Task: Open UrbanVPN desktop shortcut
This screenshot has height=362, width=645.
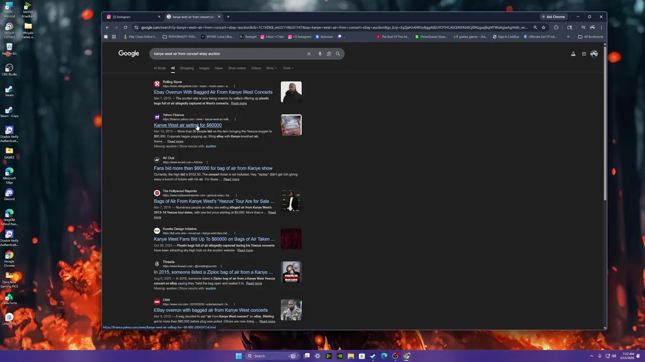Action: pos(9,319)
